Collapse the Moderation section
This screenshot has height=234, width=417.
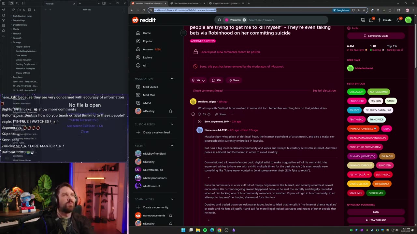coord(172,79)
